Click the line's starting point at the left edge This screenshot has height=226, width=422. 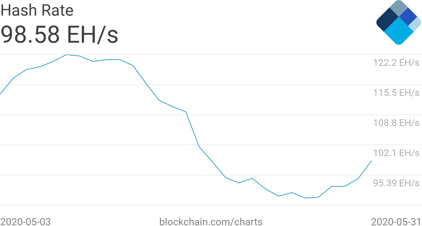coord(1,93)
